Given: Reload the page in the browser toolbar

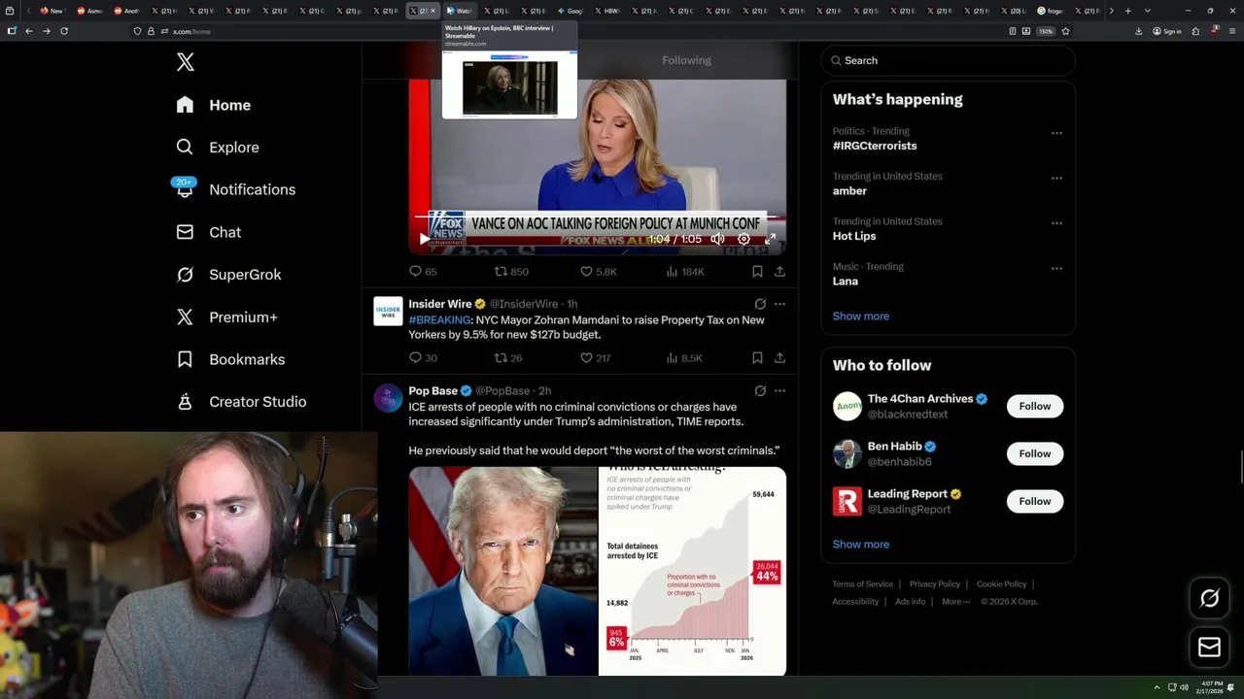Looking at the screenshot, I should click(64, 31).
